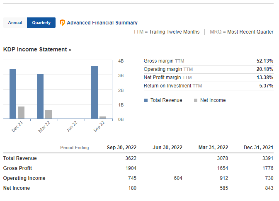Click Gross Profit value 1776
The width and height of the screenshot is (279, 201).
click(268, 168)
